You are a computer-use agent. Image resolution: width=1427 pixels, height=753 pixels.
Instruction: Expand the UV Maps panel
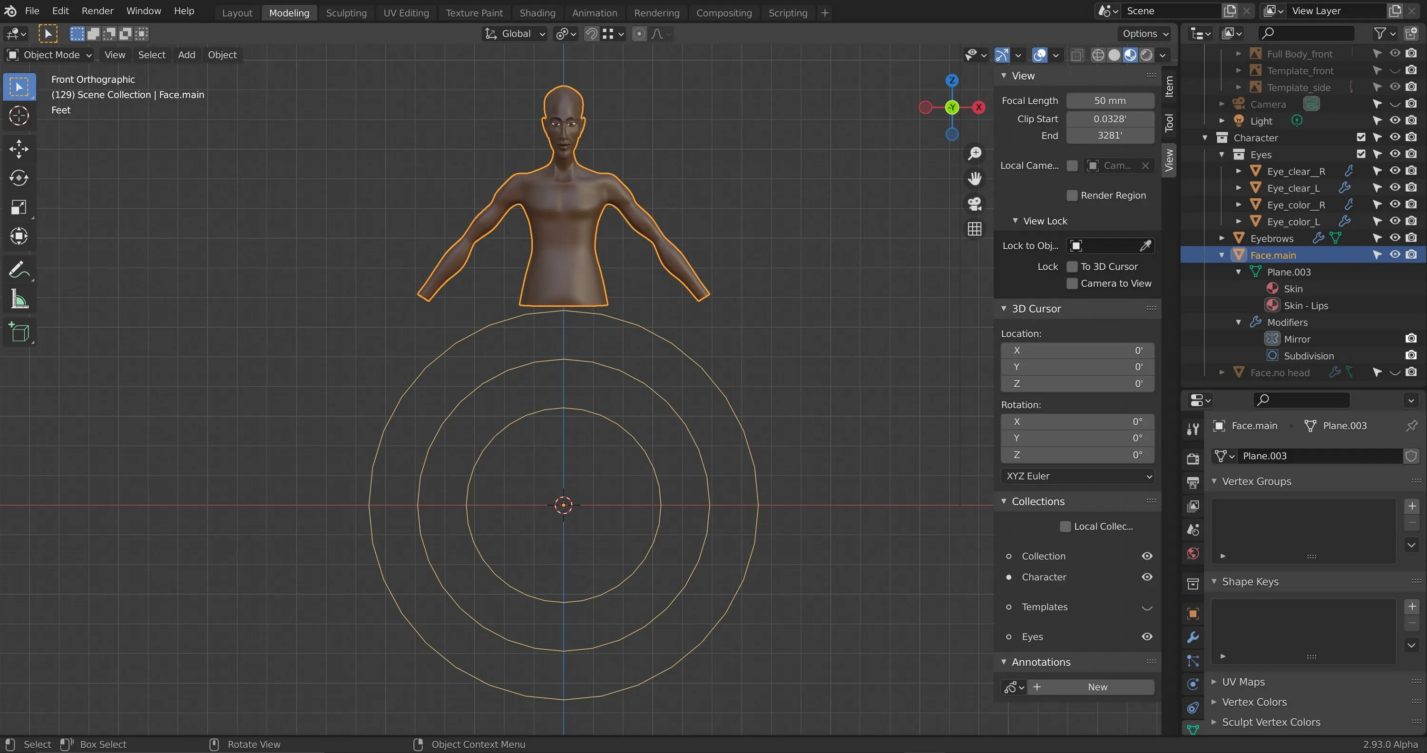(1243, 682)
